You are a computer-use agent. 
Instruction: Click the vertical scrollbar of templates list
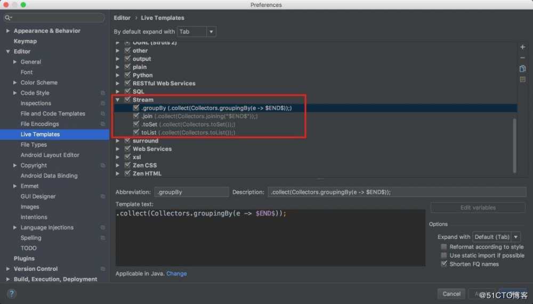pos(515,146)
